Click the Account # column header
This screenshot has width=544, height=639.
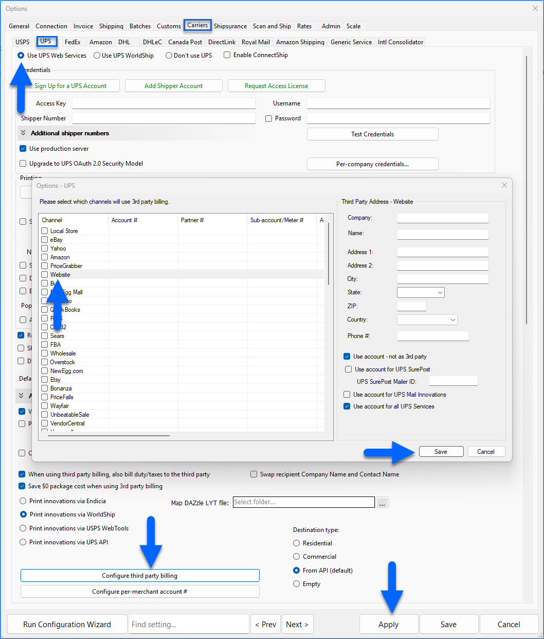[x=143, y=220]
